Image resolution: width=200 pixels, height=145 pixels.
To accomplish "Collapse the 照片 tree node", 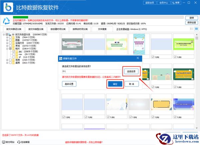I will [x=7, y=49].
